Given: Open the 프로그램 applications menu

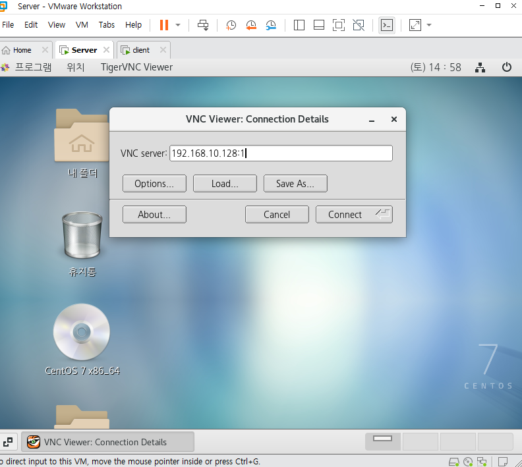Looking at the screenshot, I should (33, 67).
